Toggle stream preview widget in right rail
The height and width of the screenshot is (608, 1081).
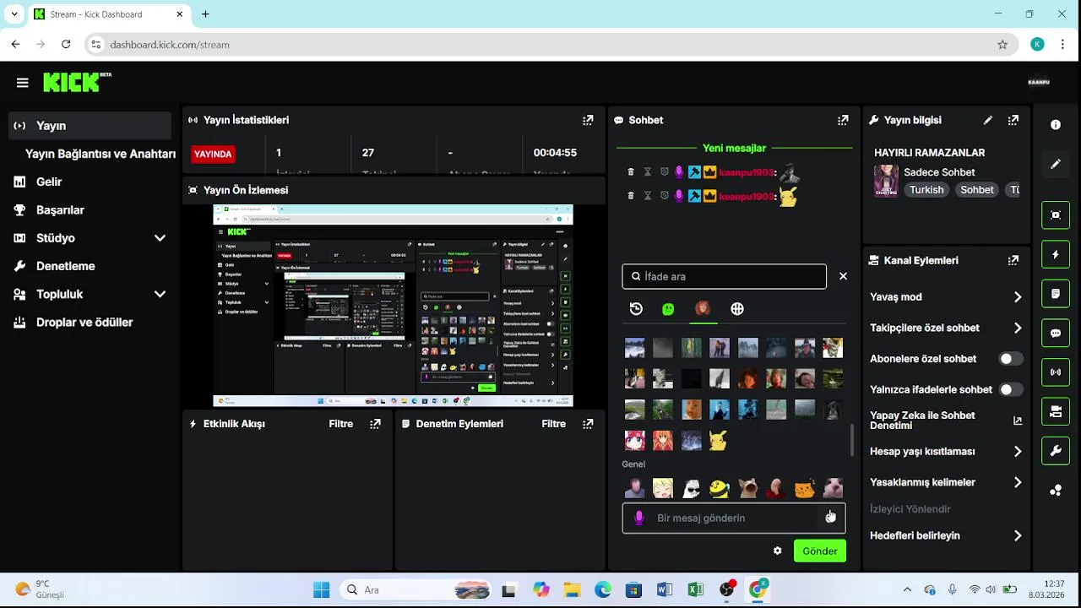click(1056, 214)
